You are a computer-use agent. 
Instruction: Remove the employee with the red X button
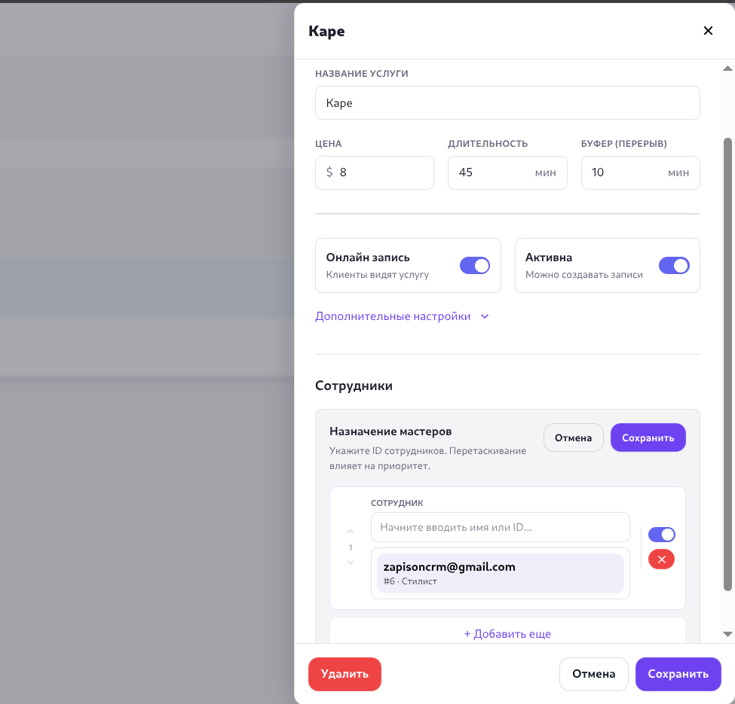point(661,559)
